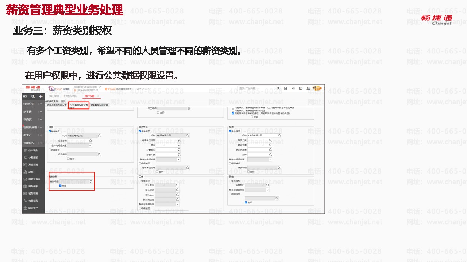Expand the 新零售 sidebar group
467x262 pixels.
click(x=41, y=112)
